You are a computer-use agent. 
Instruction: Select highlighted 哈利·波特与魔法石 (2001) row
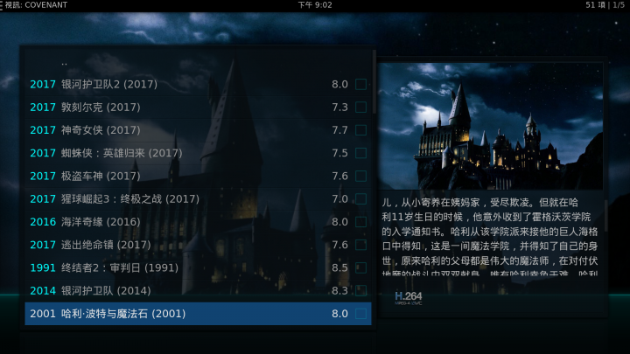(x=198, y=314)
